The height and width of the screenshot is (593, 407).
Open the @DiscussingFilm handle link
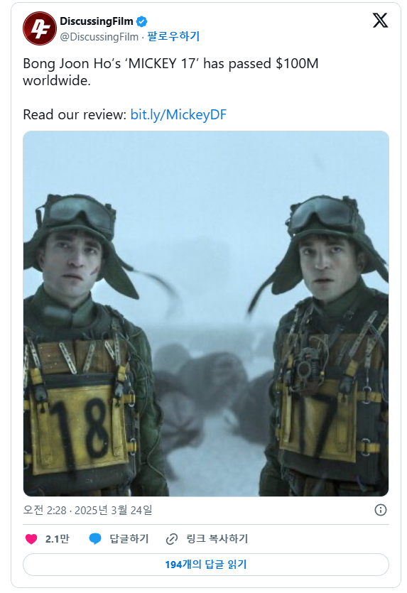pos(99,37)
